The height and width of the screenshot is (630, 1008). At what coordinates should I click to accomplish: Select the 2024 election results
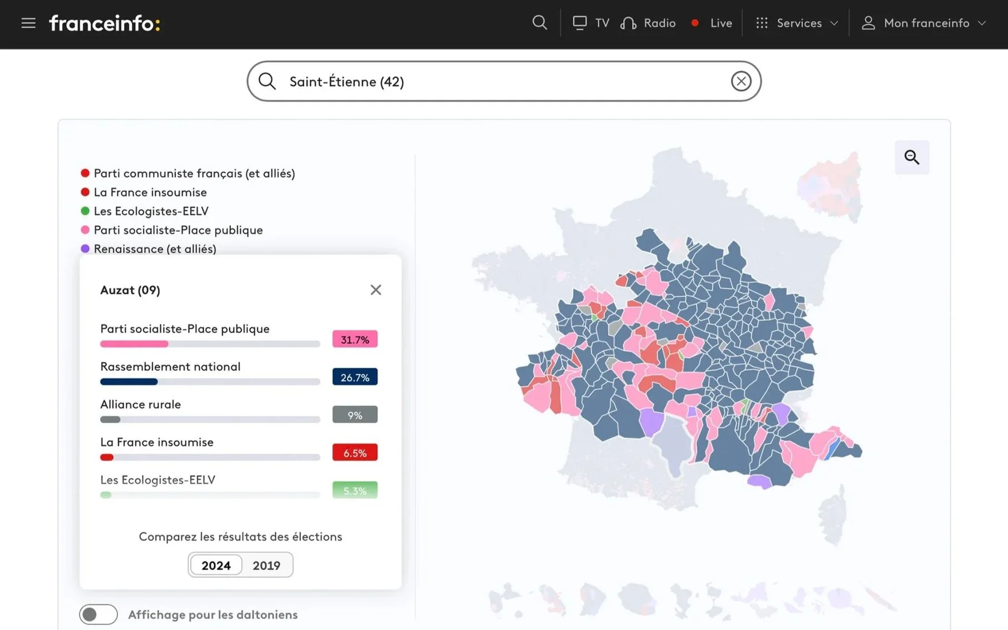[x=216, y=565]
